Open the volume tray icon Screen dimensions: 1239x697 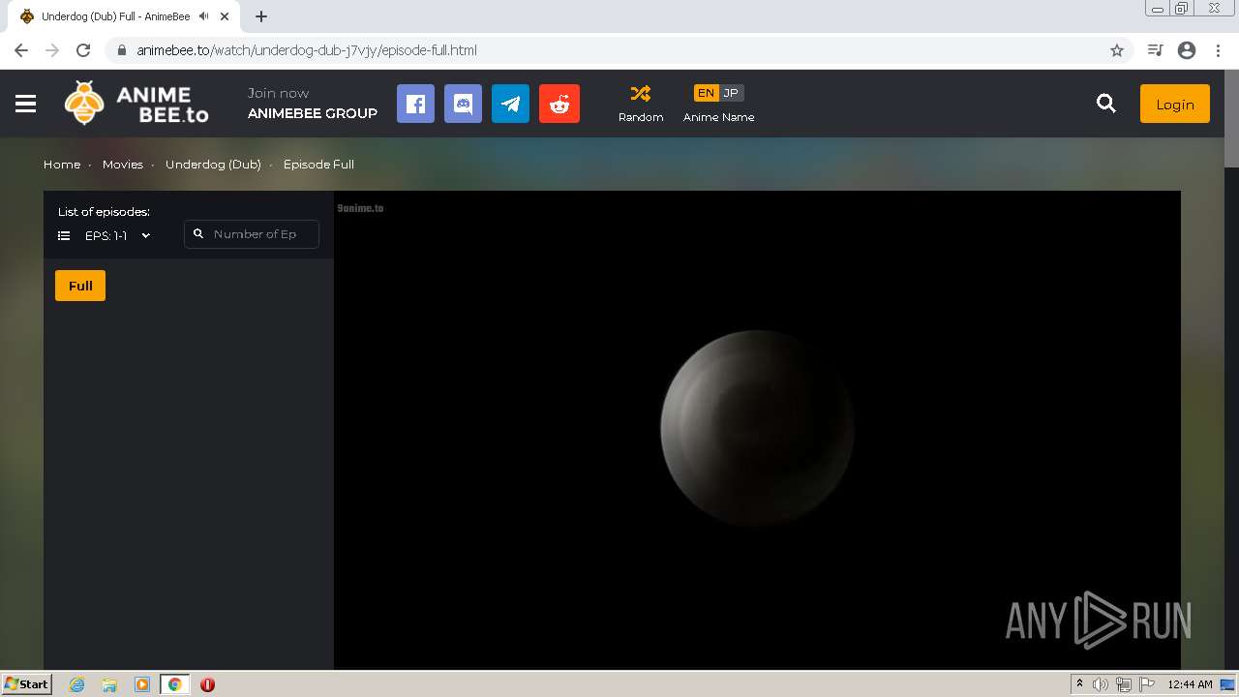[x=1101, y=684]
